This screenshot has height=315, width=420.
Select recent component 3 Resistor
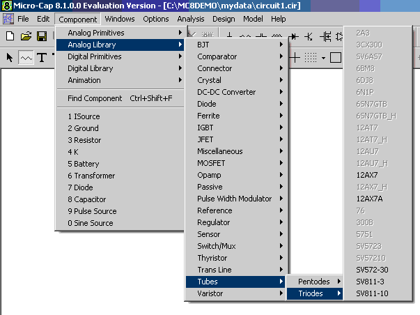coord(120,140)
